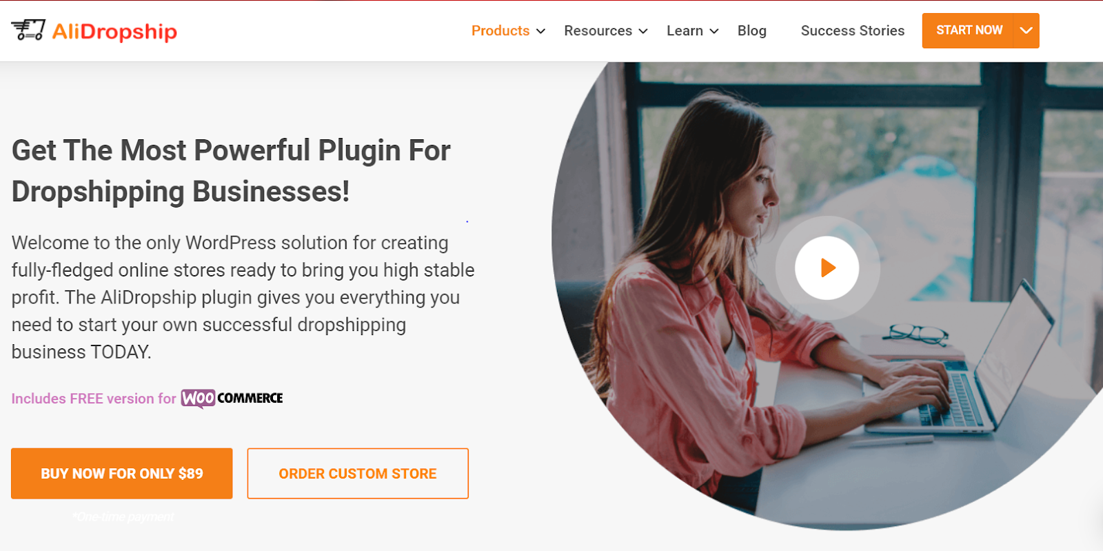This screenshot has width=1103, height=551.
Task: Click the One-time payment note
Action: [x=123, y=517]
